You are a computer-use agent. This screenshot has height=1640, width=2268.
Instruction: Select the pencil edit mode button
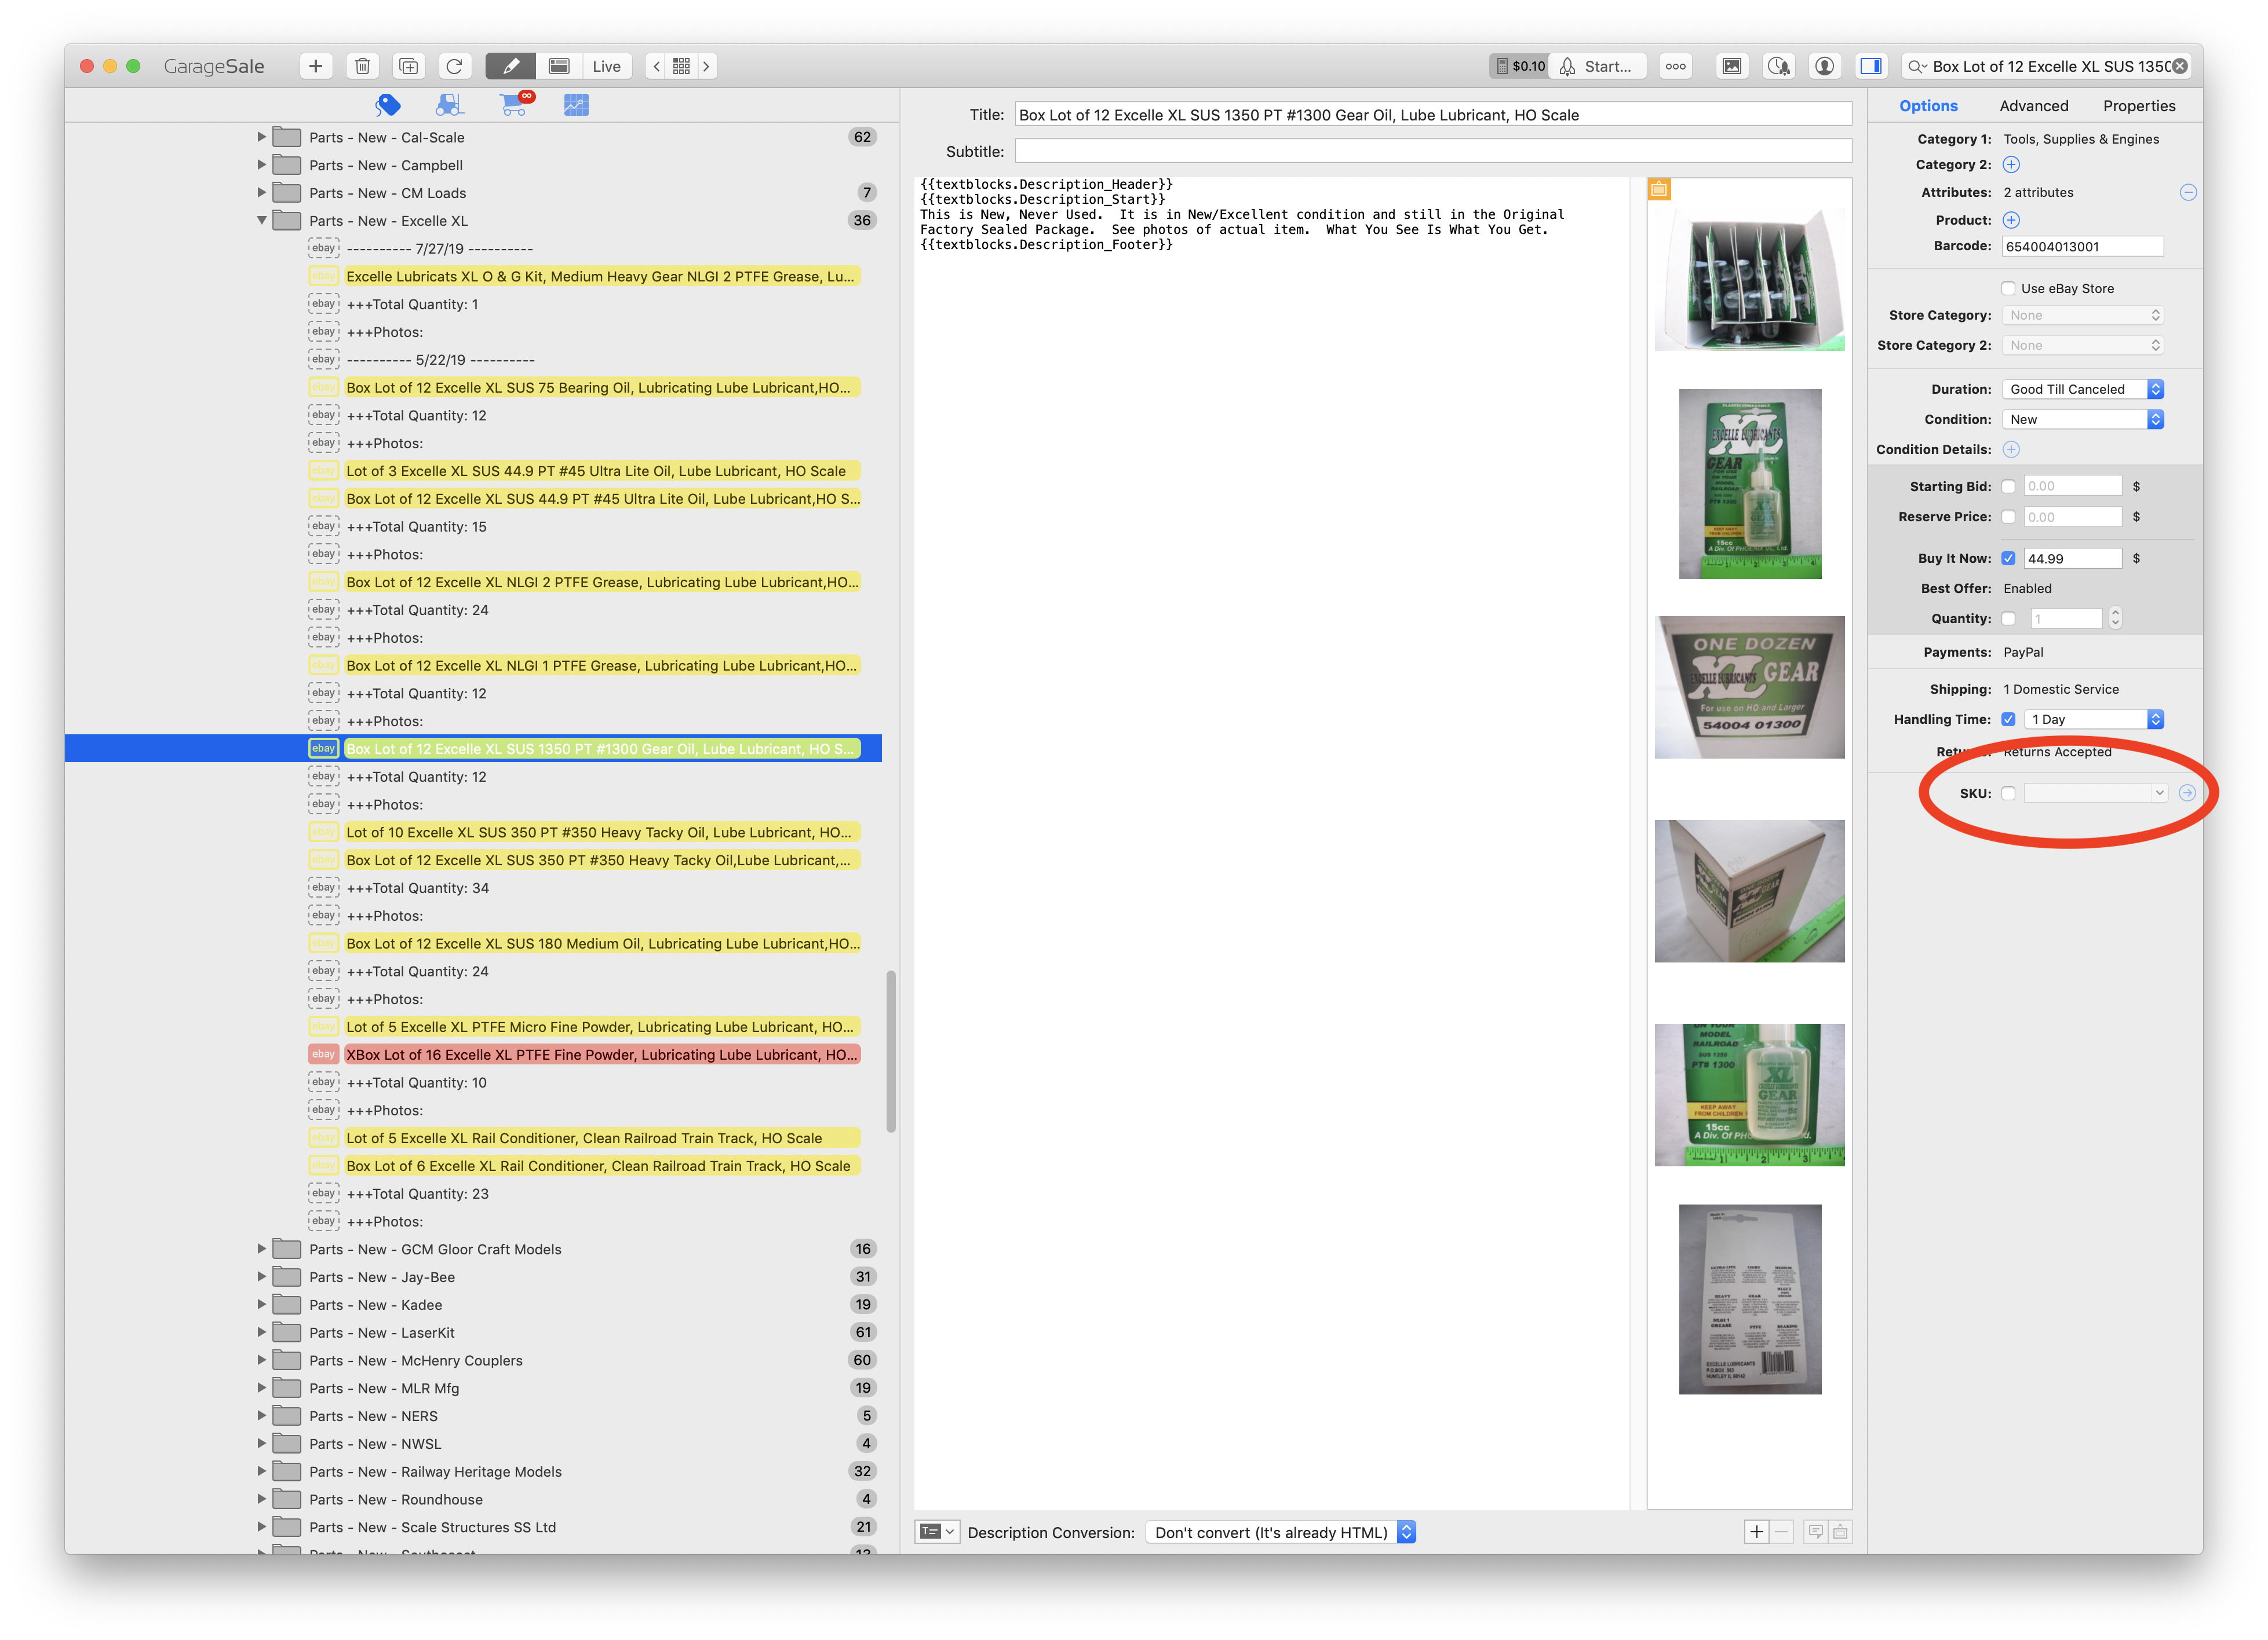(510, 66)
